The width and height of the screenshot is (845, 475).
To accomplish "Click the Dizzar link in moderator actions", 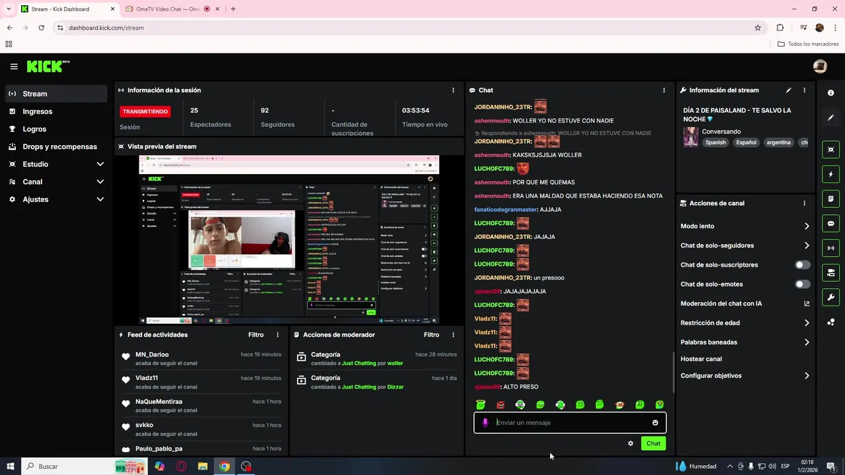I will click(395, 387).
